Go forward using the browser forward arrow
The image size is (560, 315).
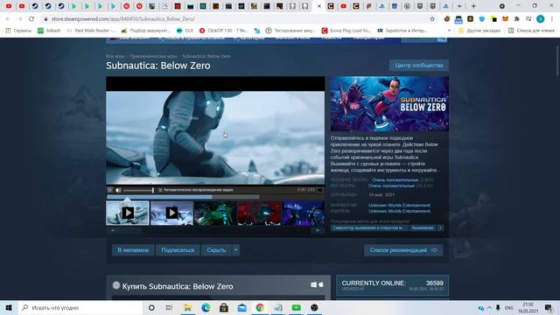pos(19,19)
